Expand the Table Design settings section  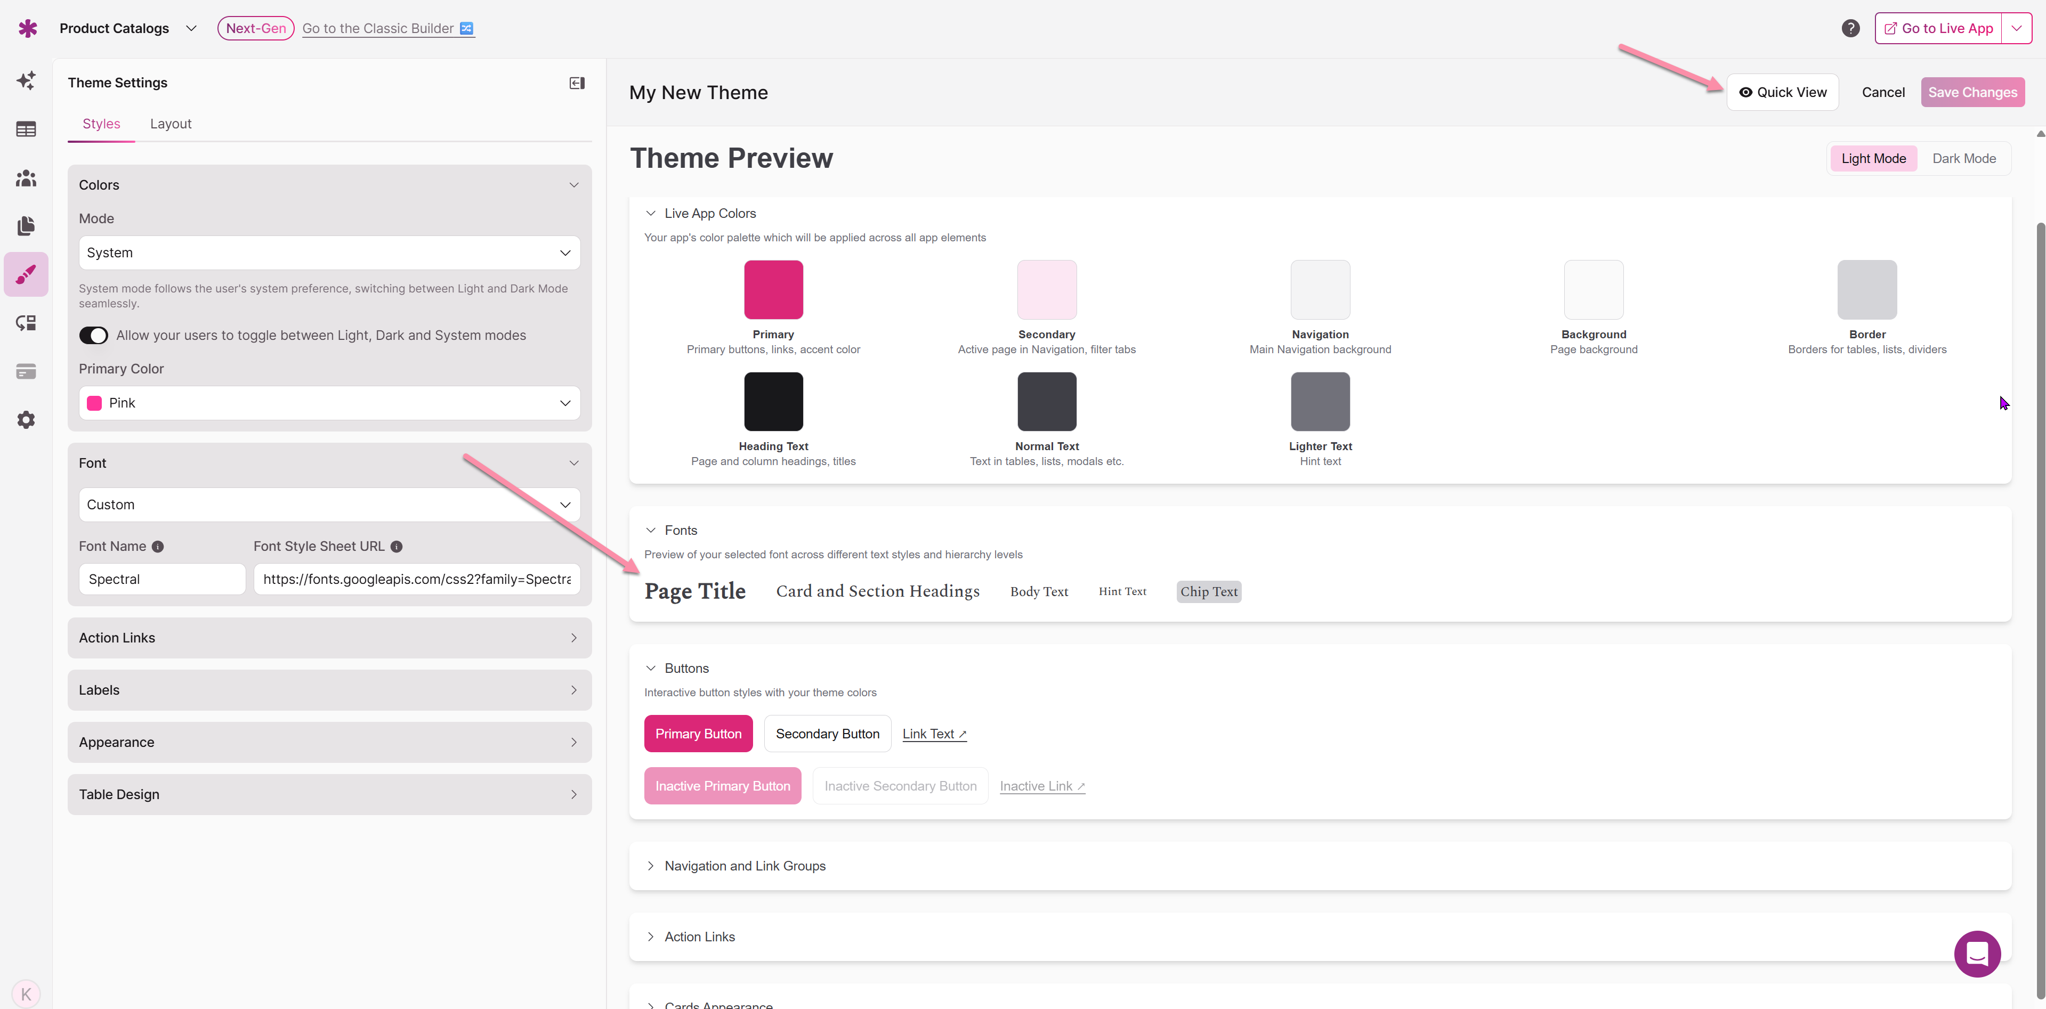tap(329, 794)
